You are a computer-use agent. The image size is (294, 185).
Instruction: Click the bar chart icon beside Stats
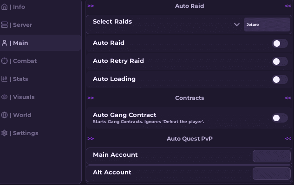(5, 79)
